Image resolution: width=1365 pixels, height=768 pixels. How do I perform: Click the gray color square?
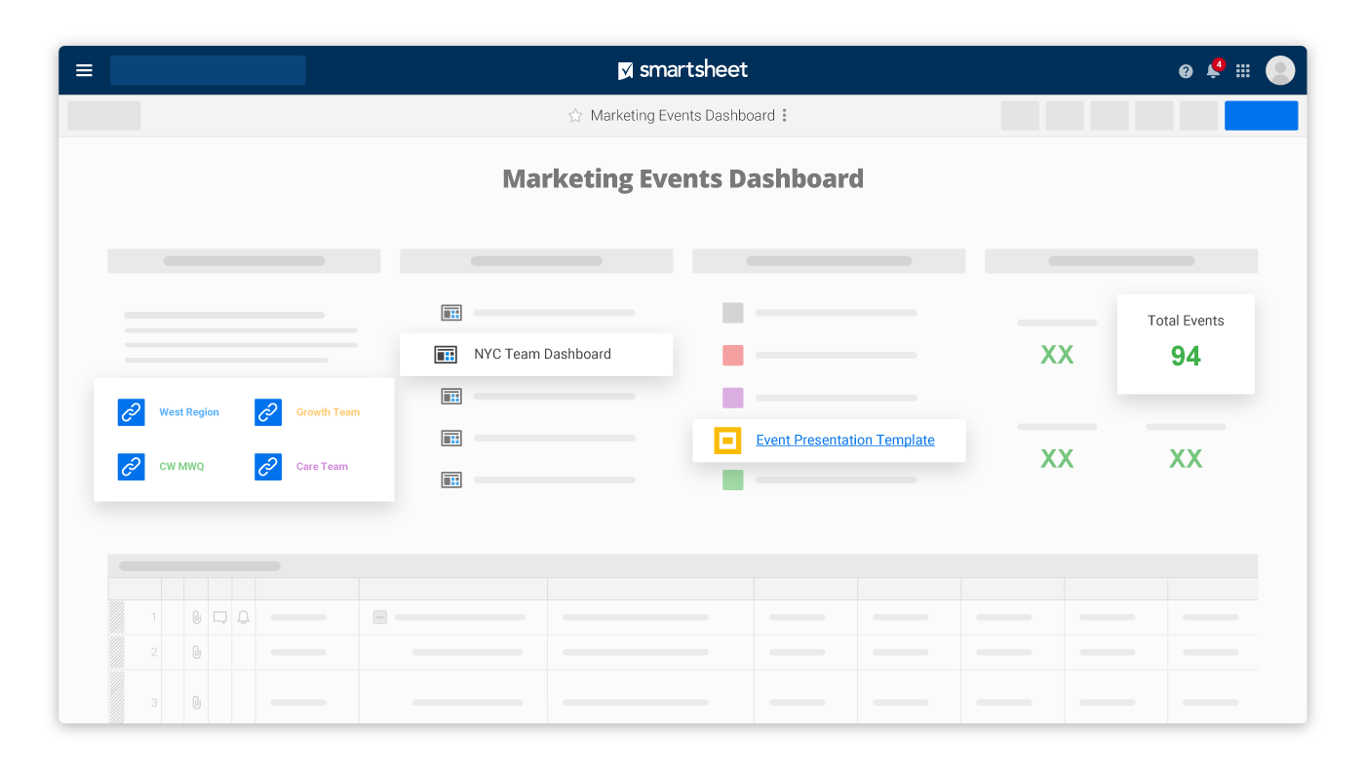tap(733, 313)
